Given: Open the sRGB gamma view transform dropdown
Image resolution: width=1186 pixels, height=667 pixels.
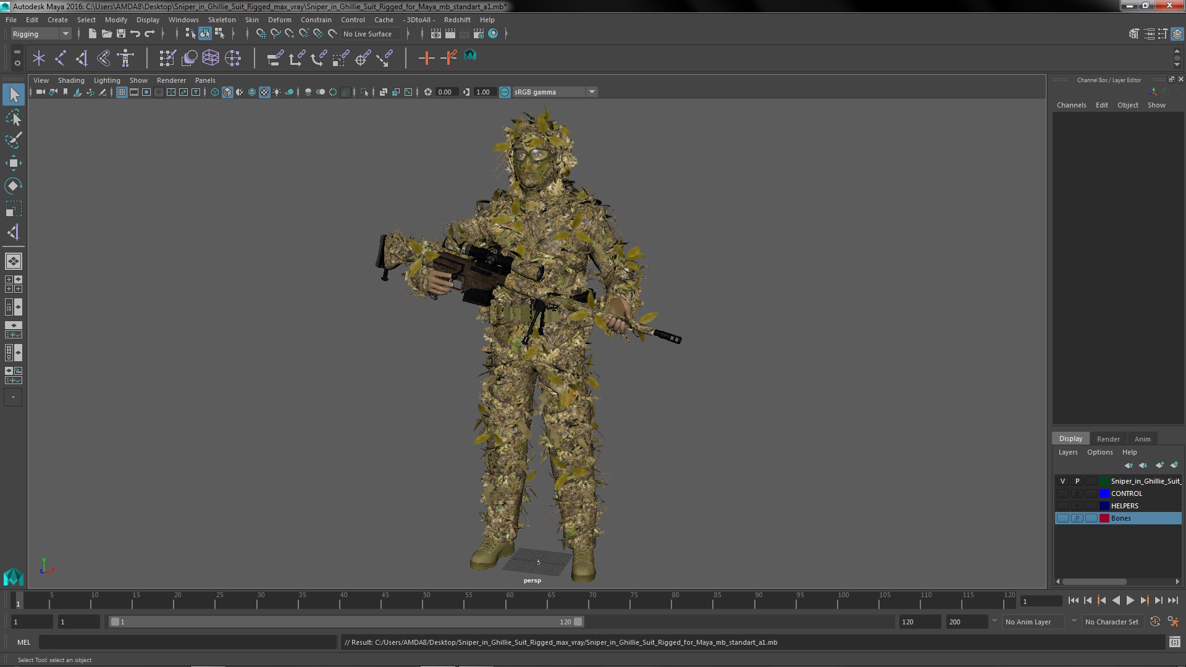Looking at the screenshot, I should pyautogui.click(x=592, y=92).
